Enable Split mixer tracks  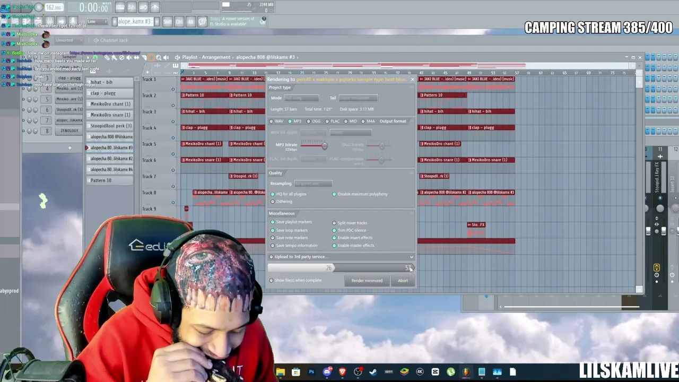click(350, 223)
